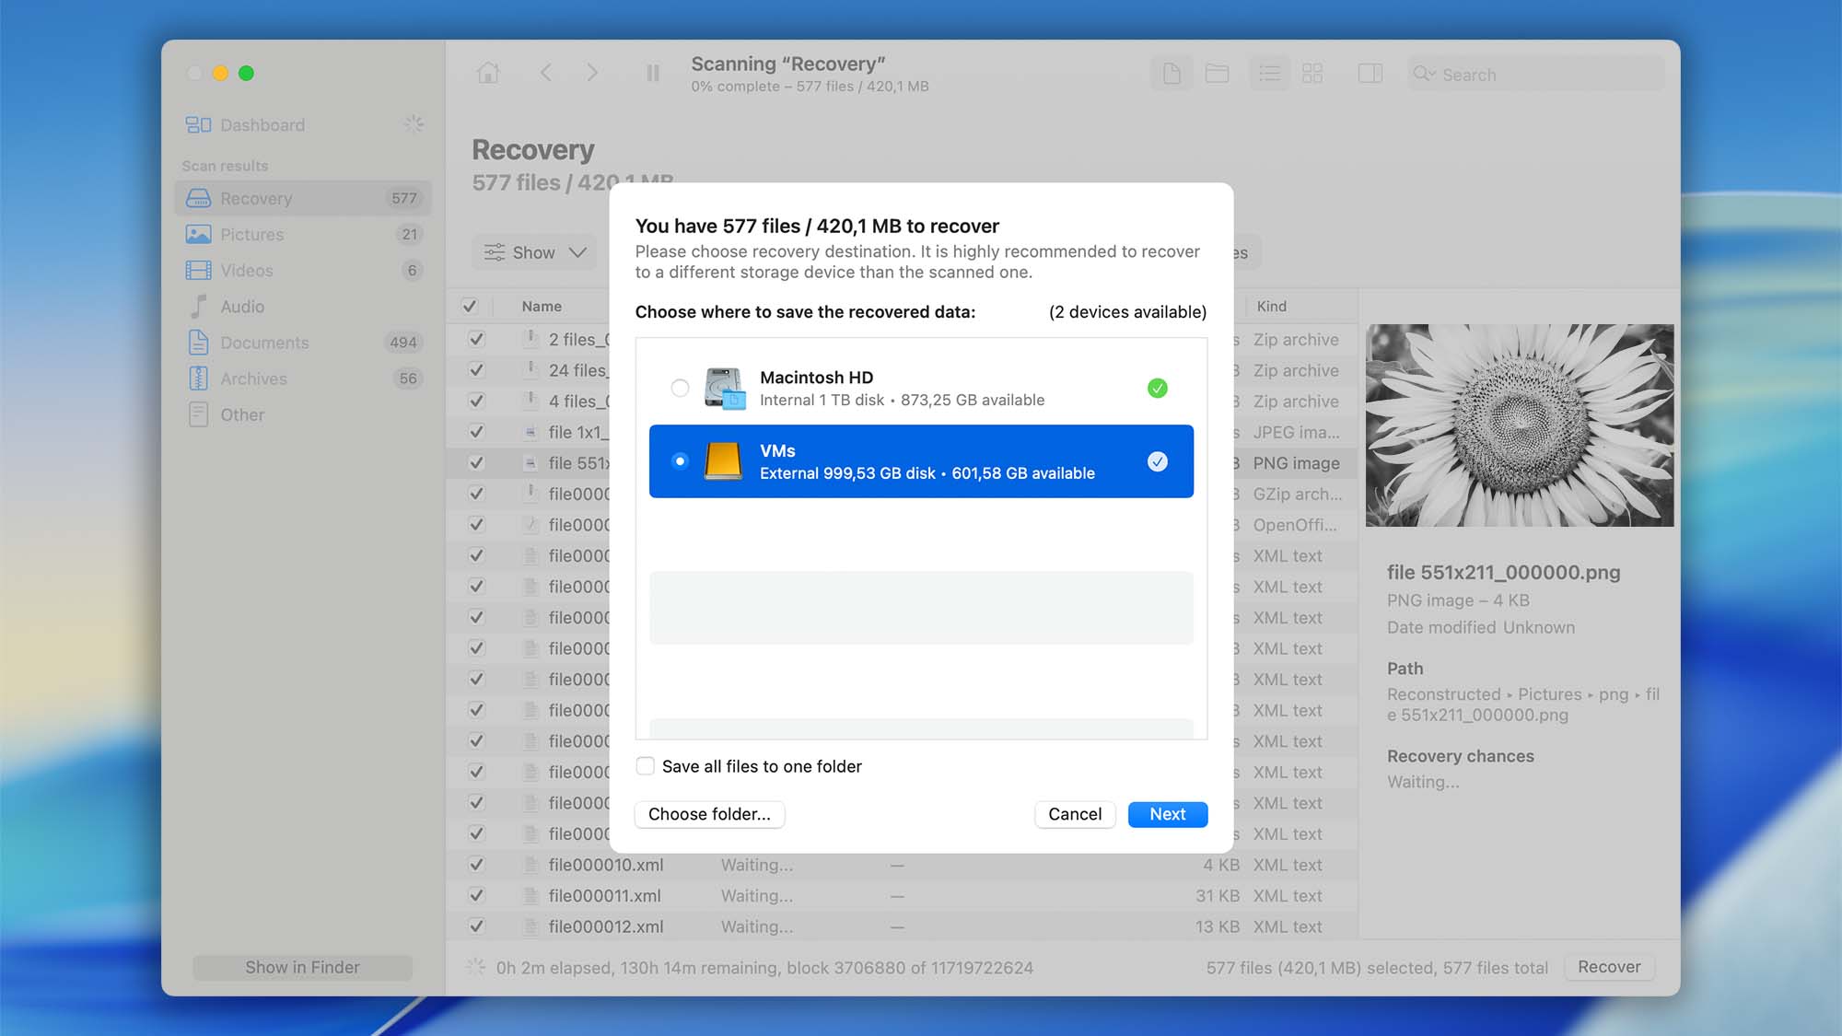Screen dimensions: 1842x1036
Task: Select the file000011.xml row
Action: coord(902,895)
